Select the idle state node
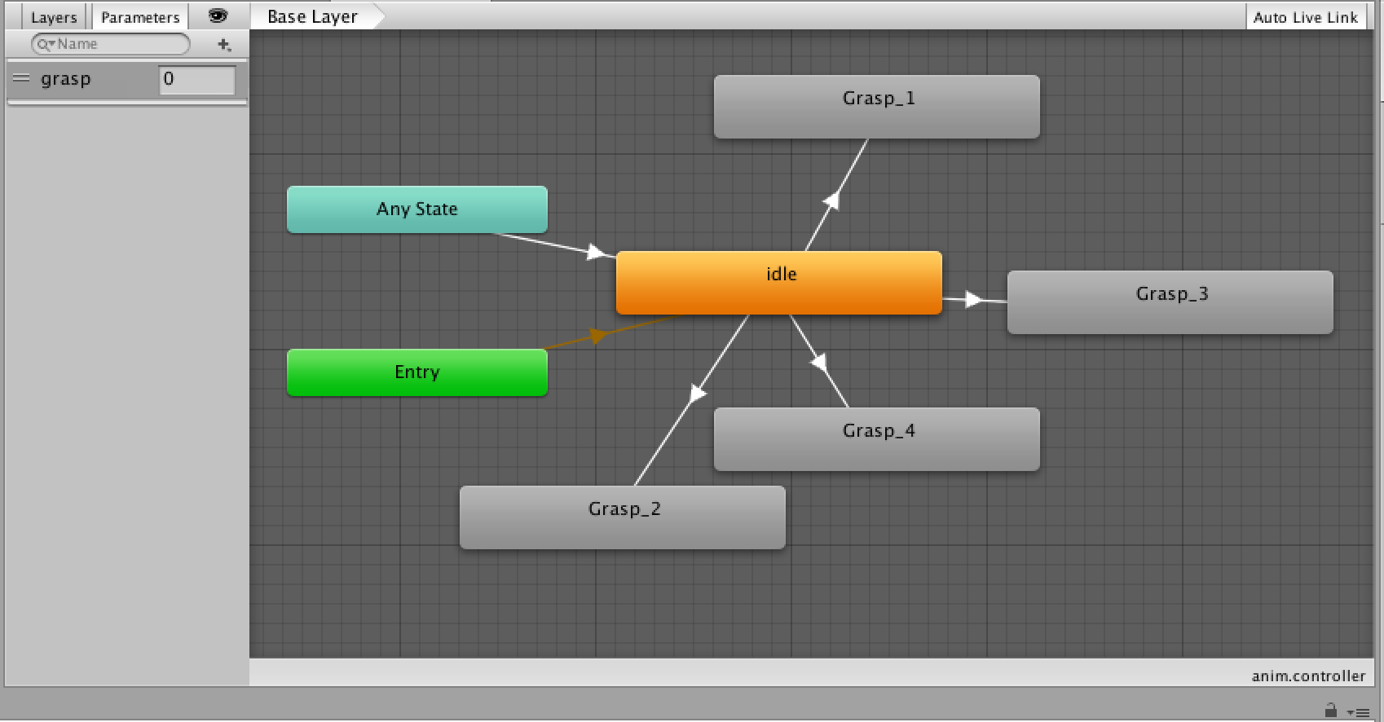Screen dimensions: 1384x722 (x=779, y=283)
